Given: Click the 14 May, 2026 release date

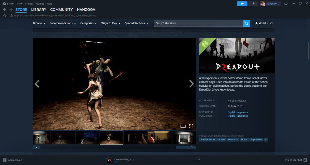Looking at the screenshot, I should 235,106.
